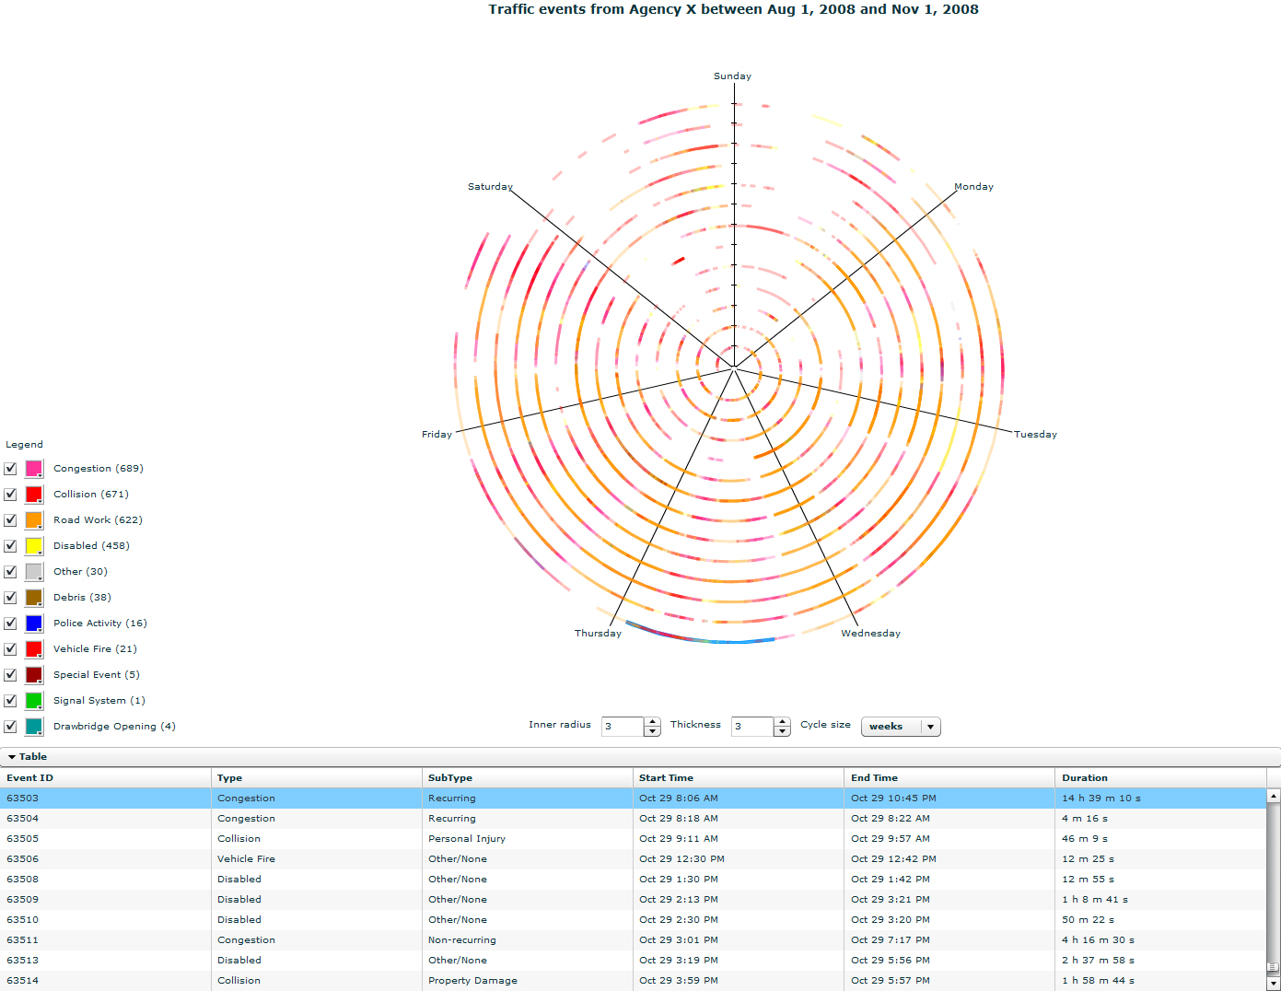Toggle the Road Work checkbox off
The image size is (1281, 991).
point(10,520)
